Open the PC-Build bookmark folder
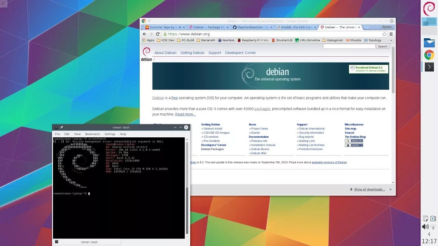Viewport: 438px width, 246px height. coord(185,40)
